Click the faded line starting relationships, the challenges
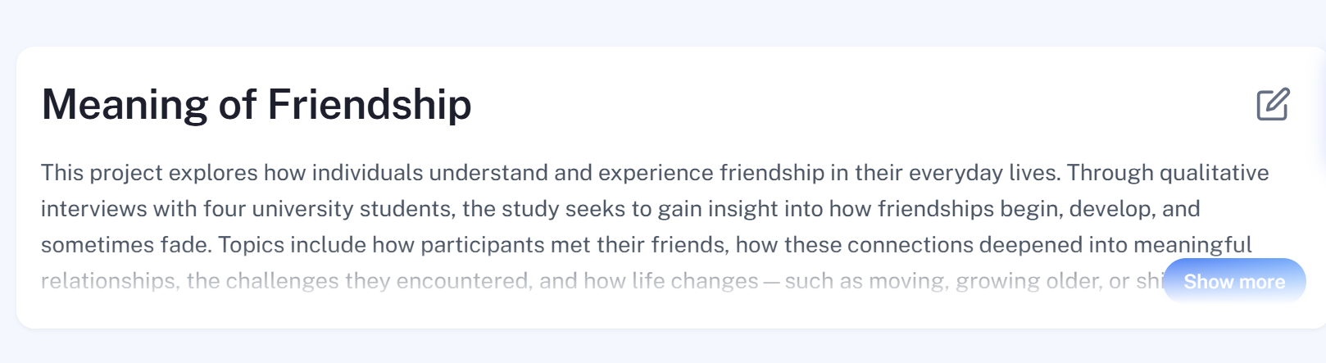1326x363 pixels. tap(602, 281)
